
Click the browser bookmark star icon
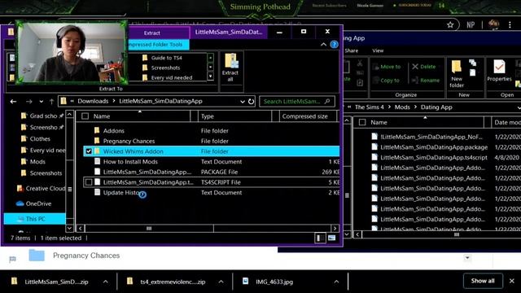450,25
